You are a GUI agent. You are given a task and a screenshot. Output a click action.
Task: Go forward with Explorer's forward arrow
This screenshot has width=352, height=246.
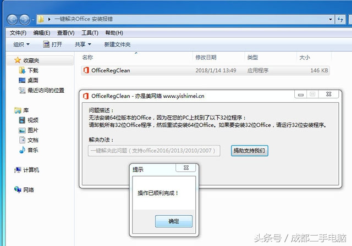point(24,20)
